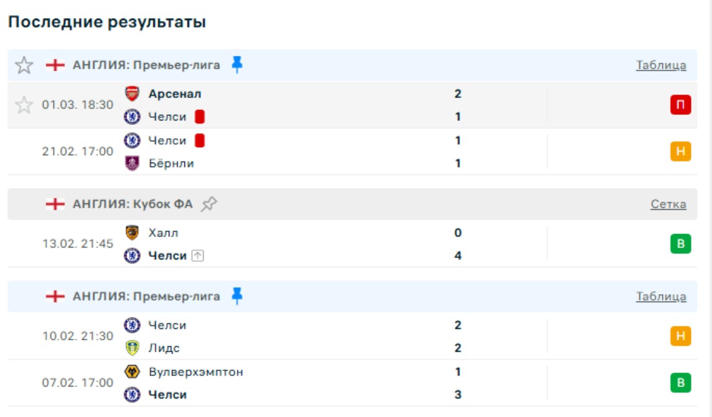Open the Wolverhampton vs Chelsea match row

click(310, 383)
